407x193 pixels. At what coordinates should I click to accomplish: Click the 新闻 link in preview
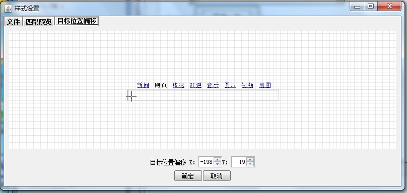click(143, 85)
